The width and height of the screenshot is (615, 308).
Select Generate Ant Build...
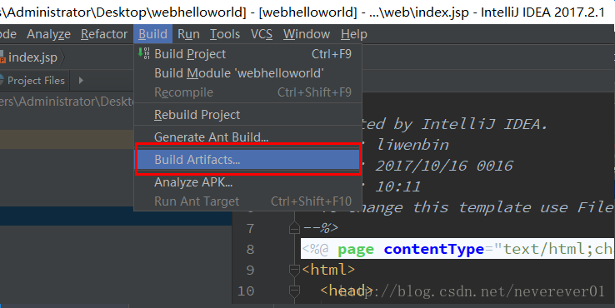[x=247, y=137]
